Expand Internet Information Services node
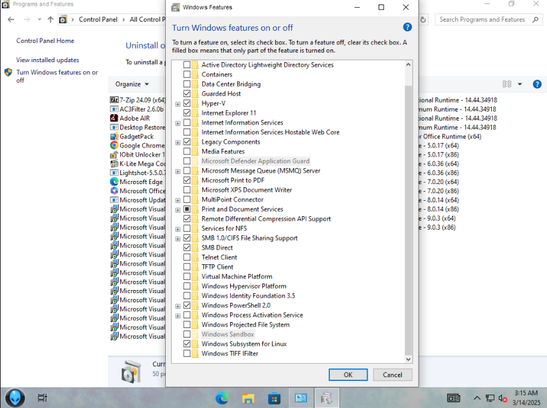547x408 pixels. (x=178, y=123)
